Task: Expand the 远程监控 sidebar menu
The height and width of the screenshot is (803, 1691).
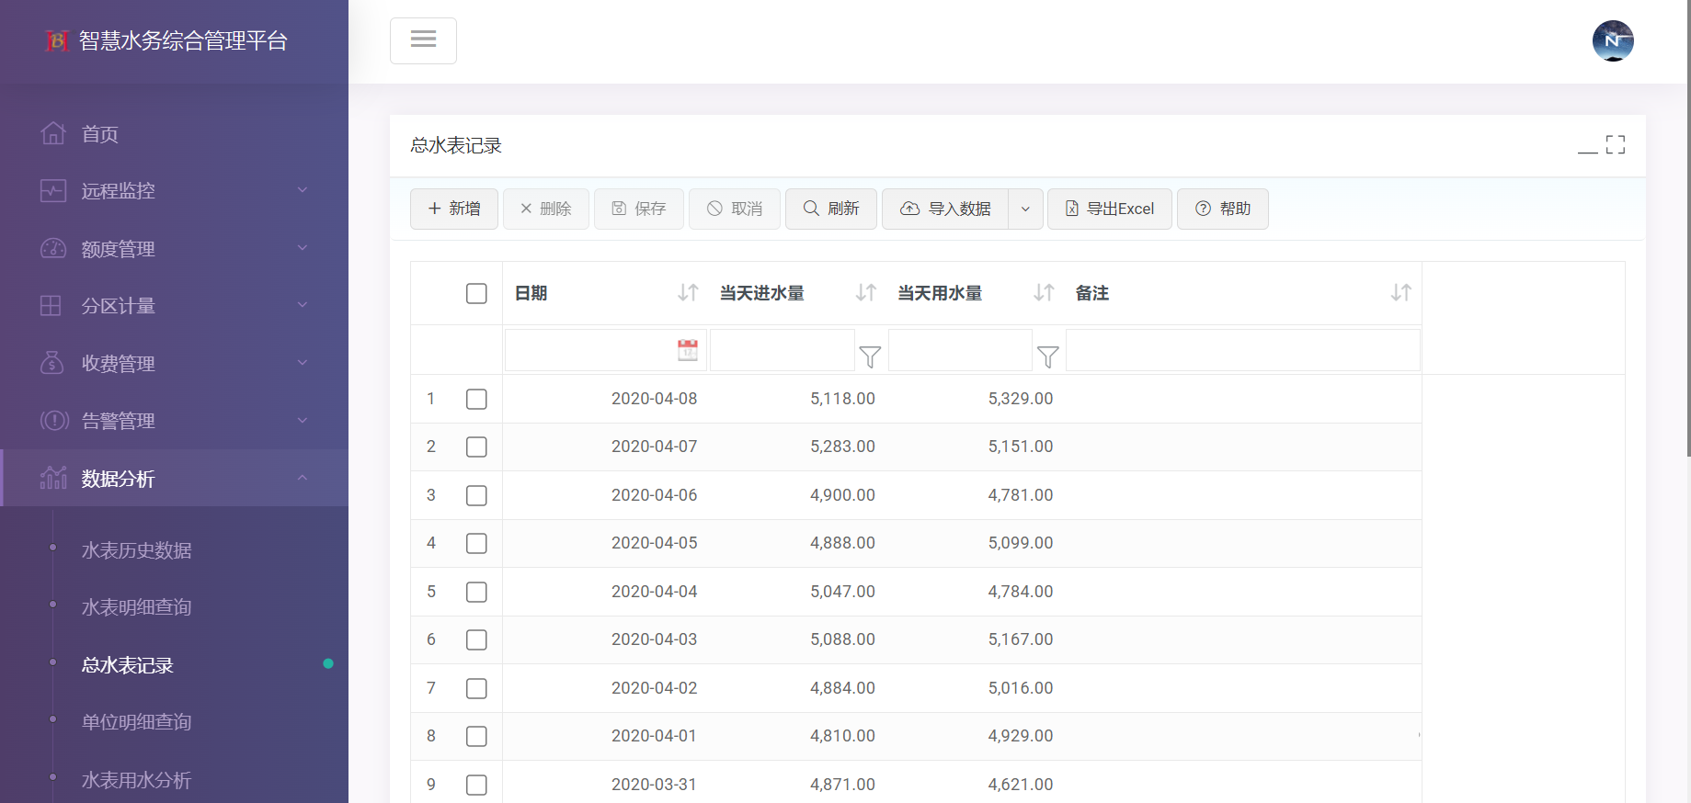Action: point(175,191)
